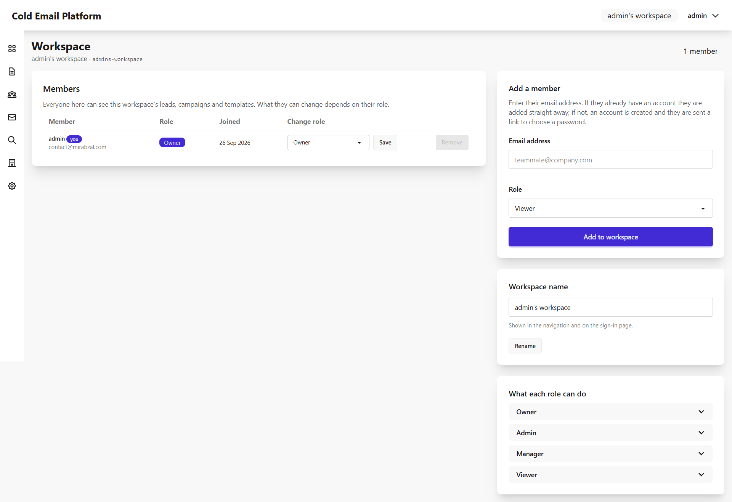Click the Joined column header
Viewport: 732px width, 502px height.
[230, 122]
